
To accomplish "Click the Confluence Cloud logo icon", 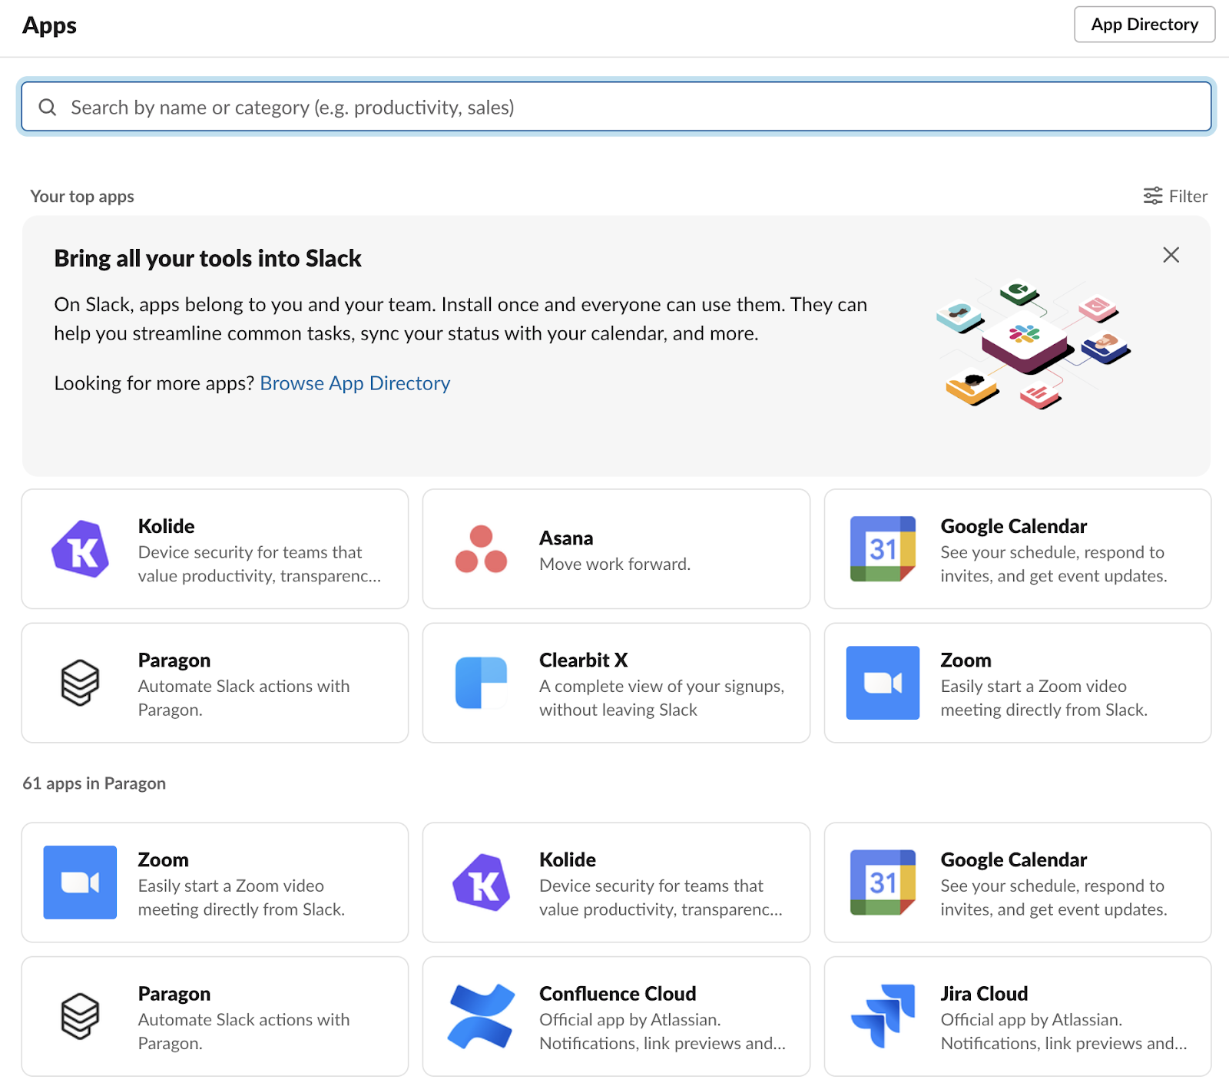I will [x=481, y=1016].
